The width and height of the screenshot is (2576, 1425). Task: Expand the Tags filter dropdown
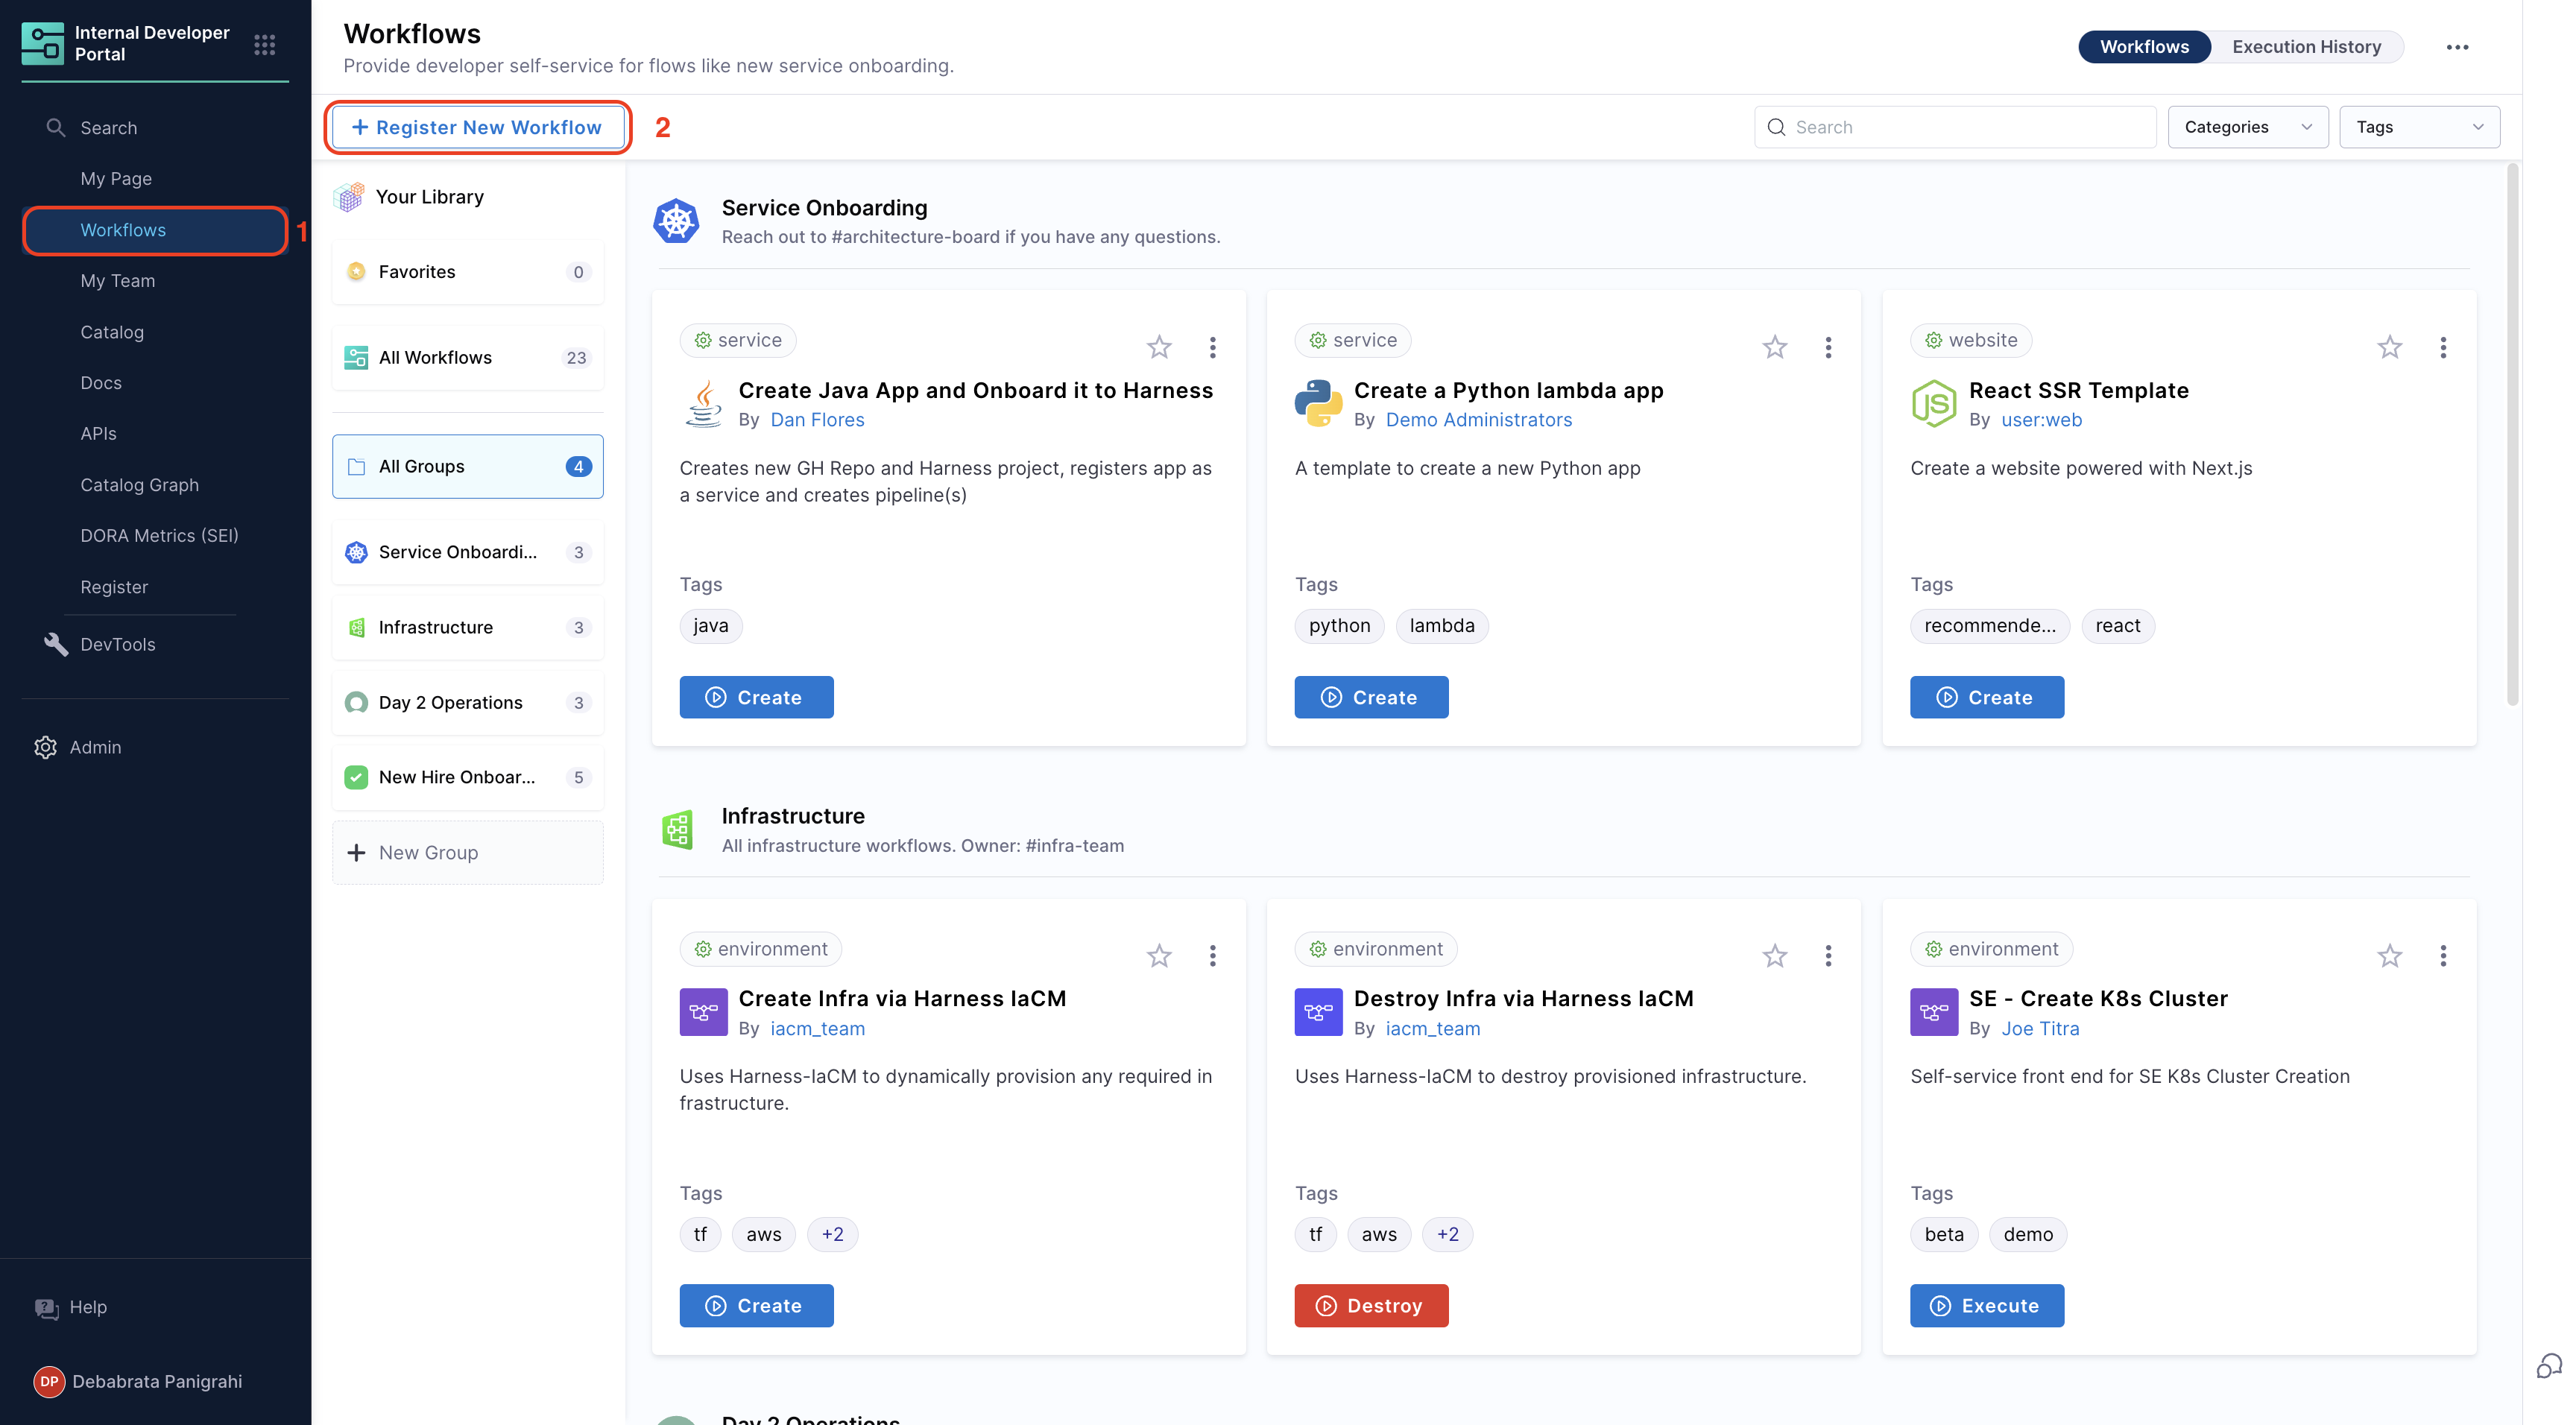point(2419,127)
